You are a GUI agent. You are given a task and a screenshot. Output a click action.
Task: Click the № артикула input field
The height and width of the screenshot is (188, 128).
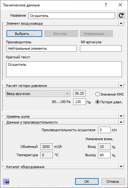[101, 48]
